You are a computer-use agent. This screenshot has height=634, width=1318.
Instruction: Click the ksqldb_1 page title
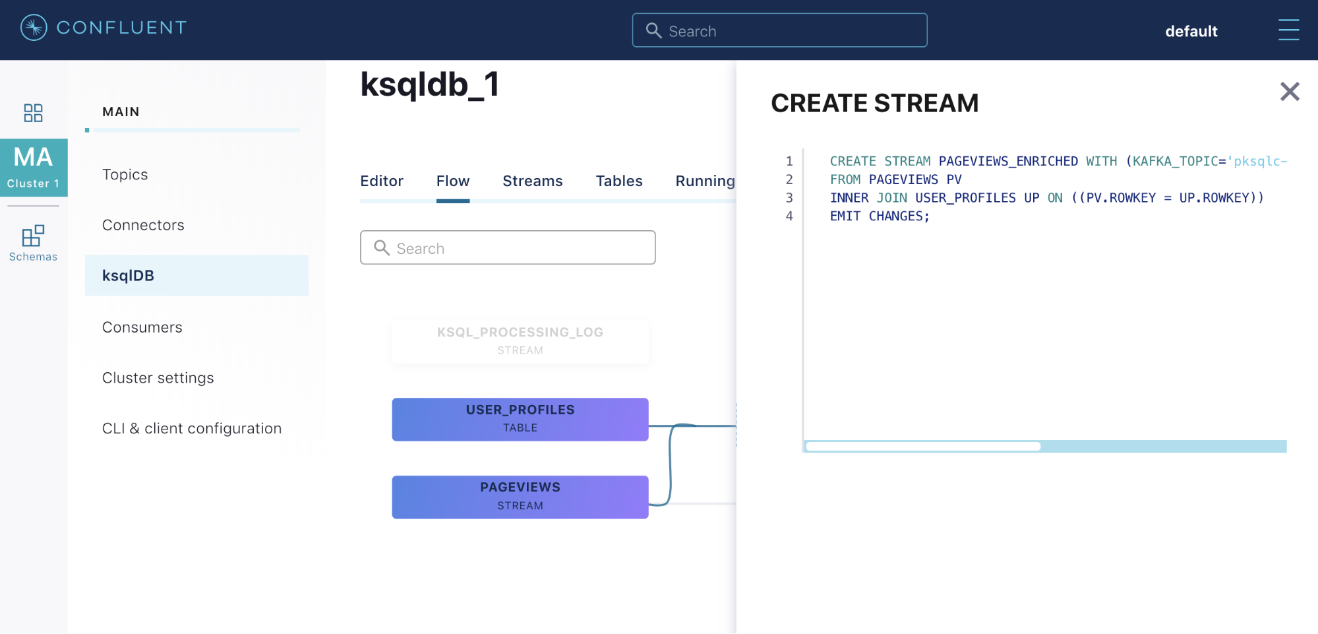(430, 84)
